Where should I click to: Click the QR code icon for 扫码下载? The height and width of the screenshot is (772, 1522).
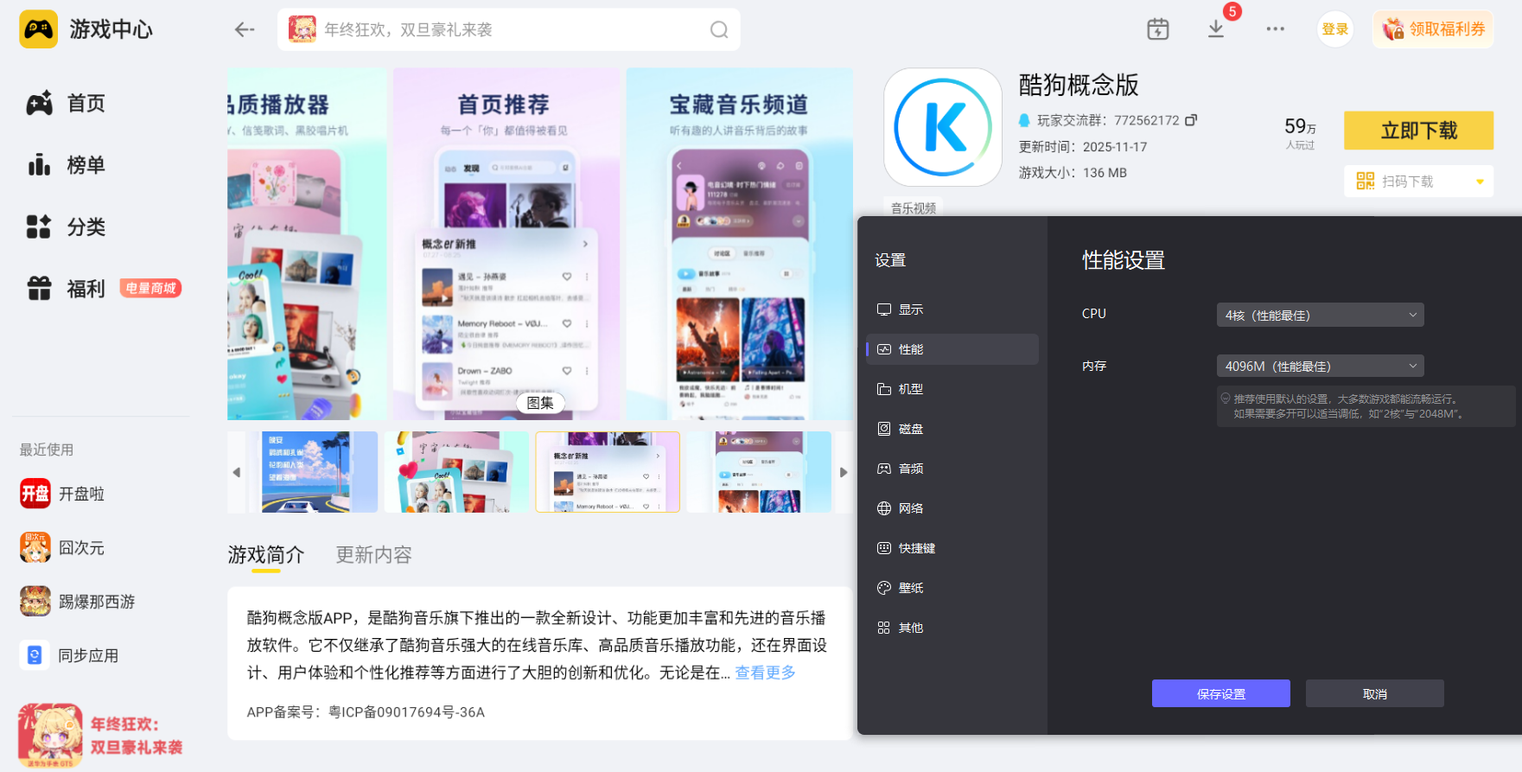(1366, 181)
